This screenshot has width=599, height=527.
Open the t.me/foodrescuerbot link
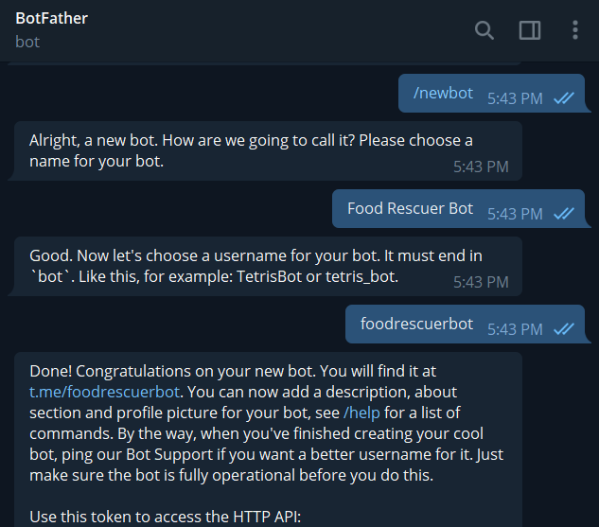tap(104, 392)
